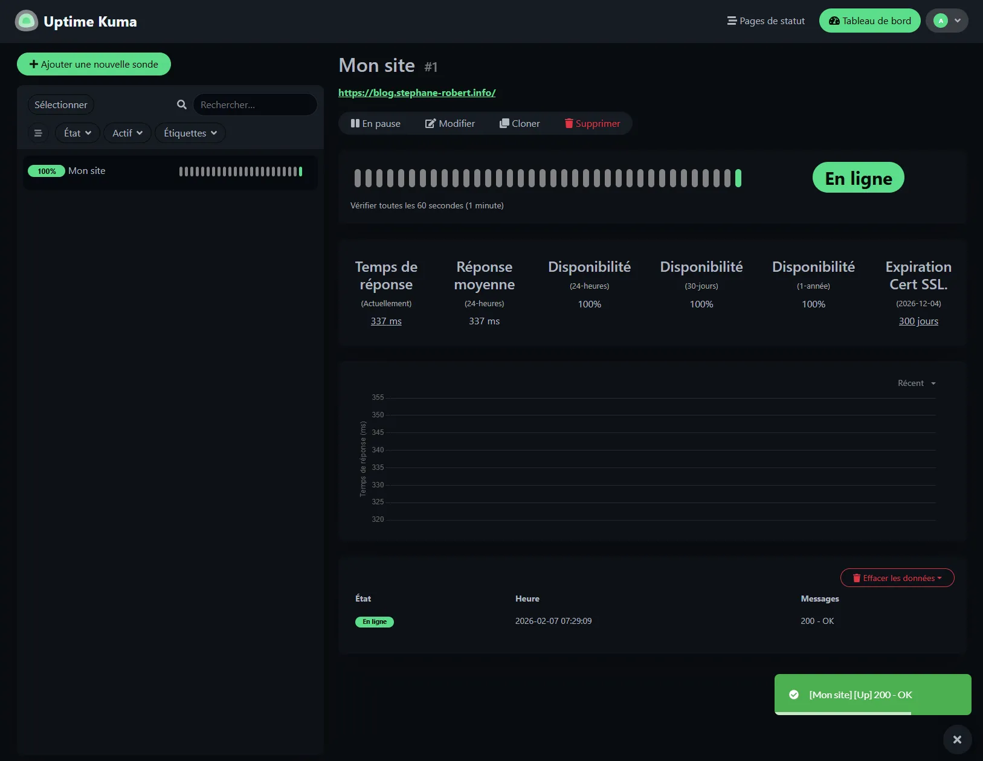Click the green check icon in toast
This screenshot has height=761, width=983.
click(x=794, y=695)
